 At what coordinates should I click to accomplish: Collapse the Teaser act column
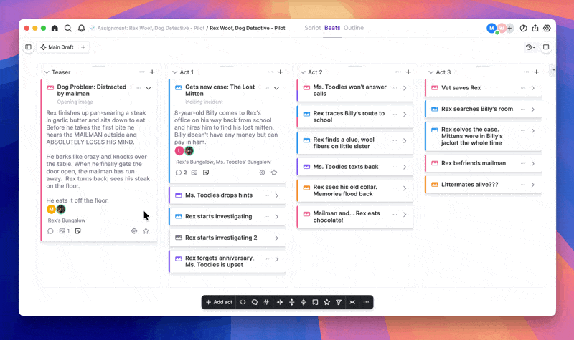(47, 72)
